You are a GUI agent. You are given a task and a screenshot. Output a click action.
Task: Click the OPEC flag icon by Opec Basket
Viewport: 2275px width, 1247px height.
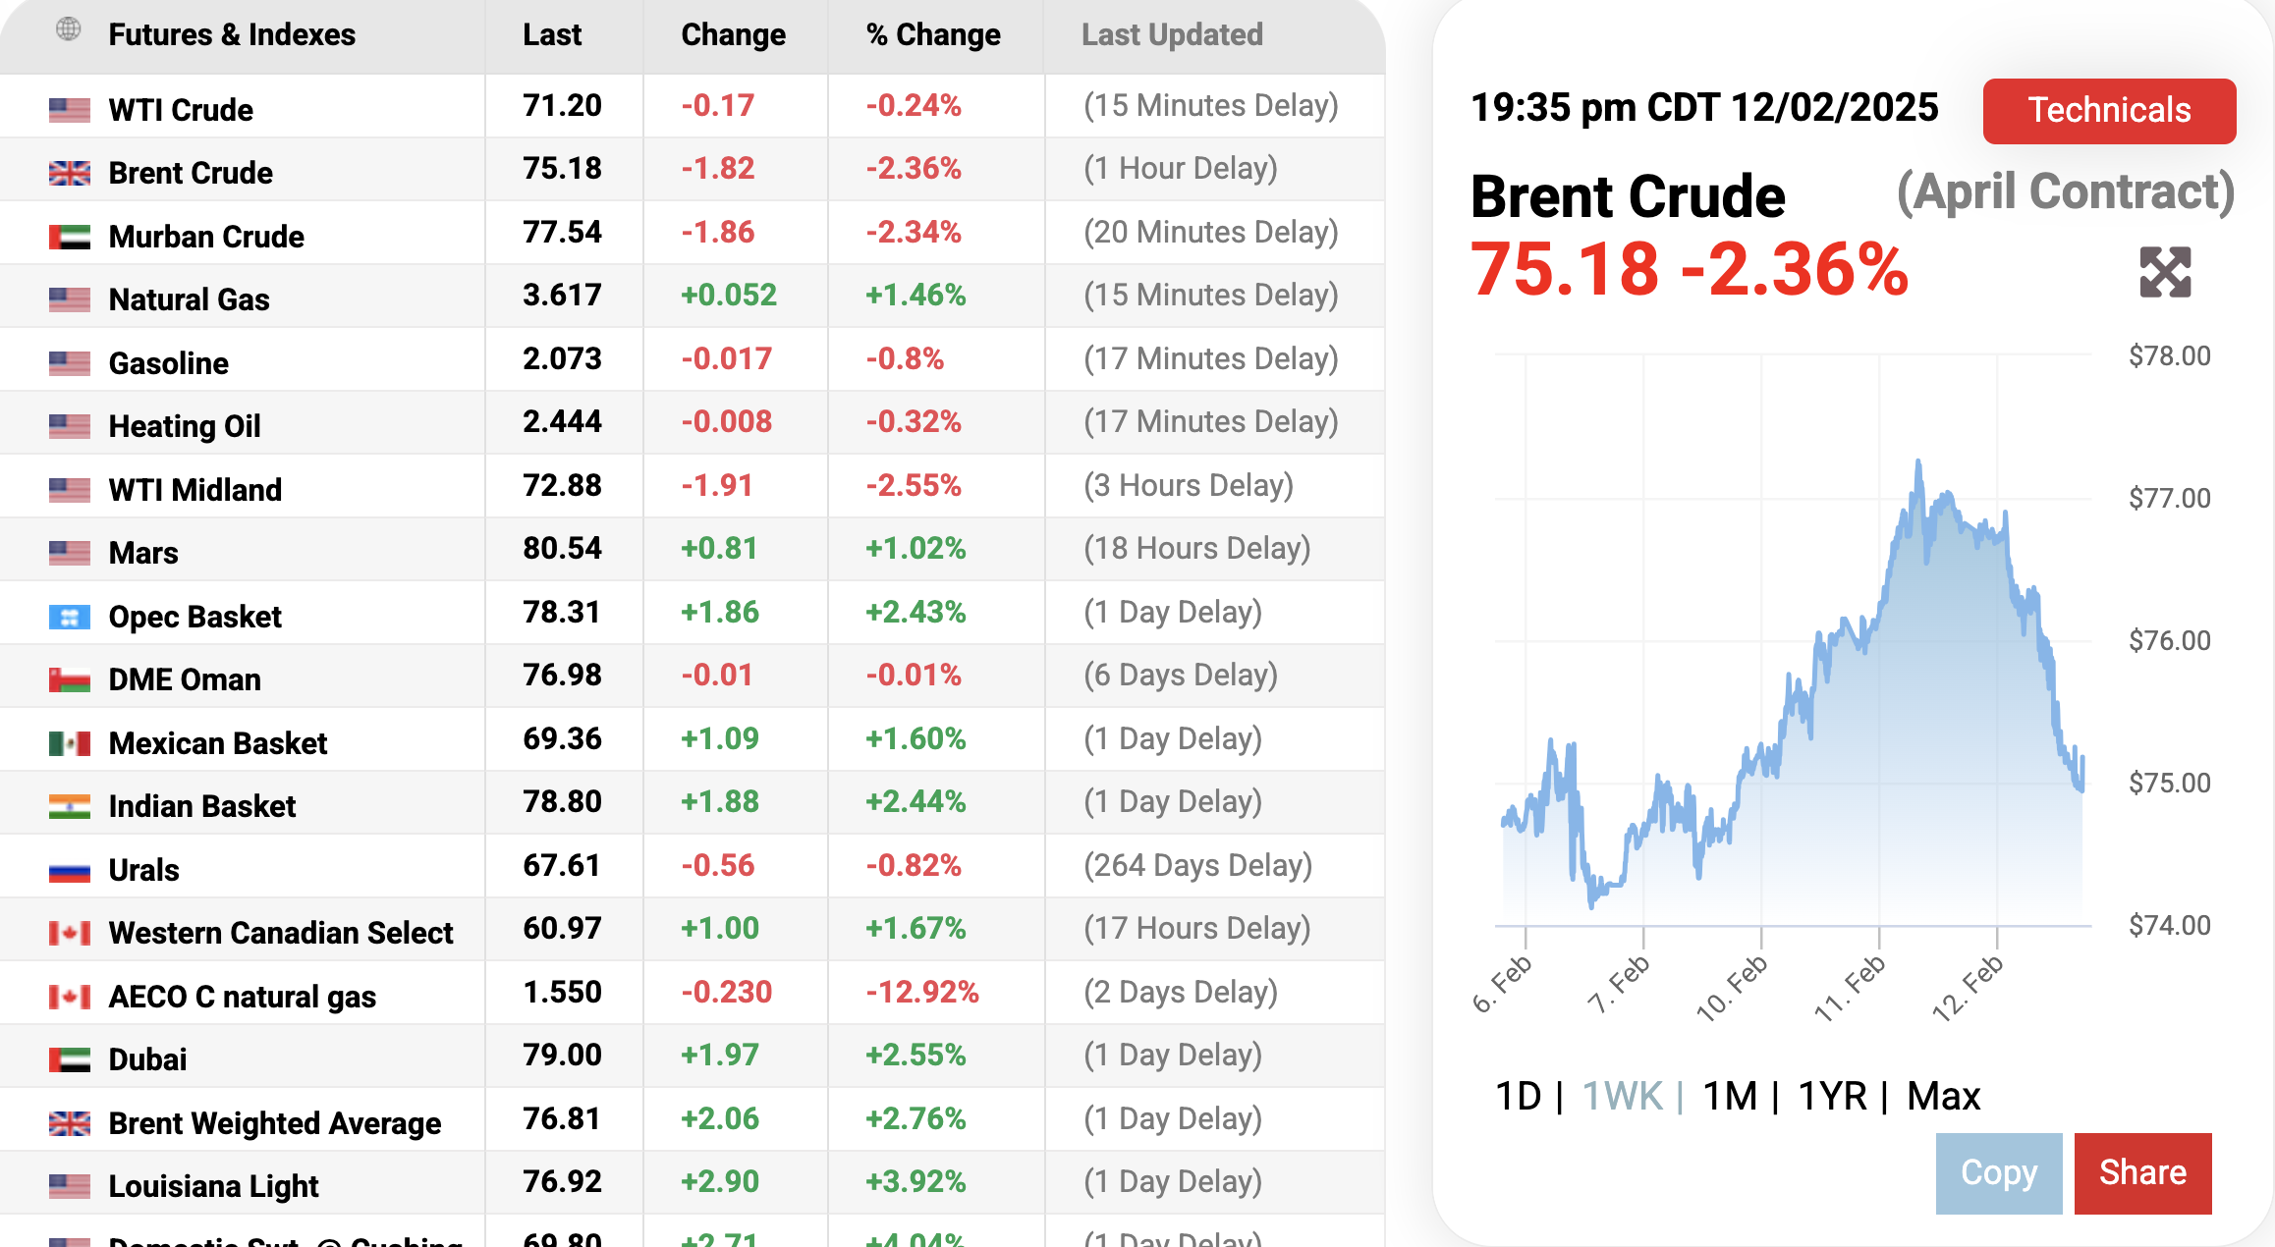(70, 617)
